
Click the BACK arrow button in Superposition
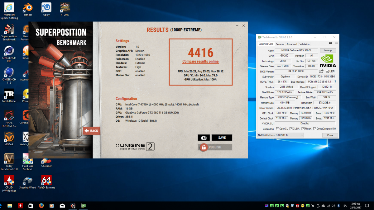pos(92,131)
